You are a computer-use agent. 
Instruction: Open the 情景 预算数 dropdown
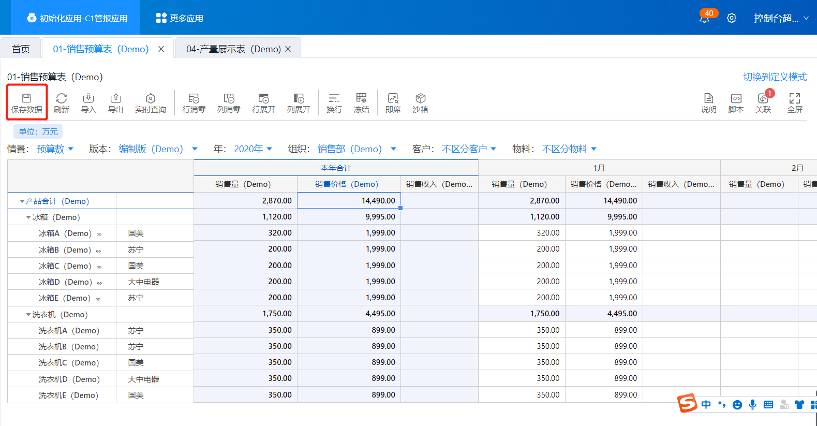click(55, 149)
